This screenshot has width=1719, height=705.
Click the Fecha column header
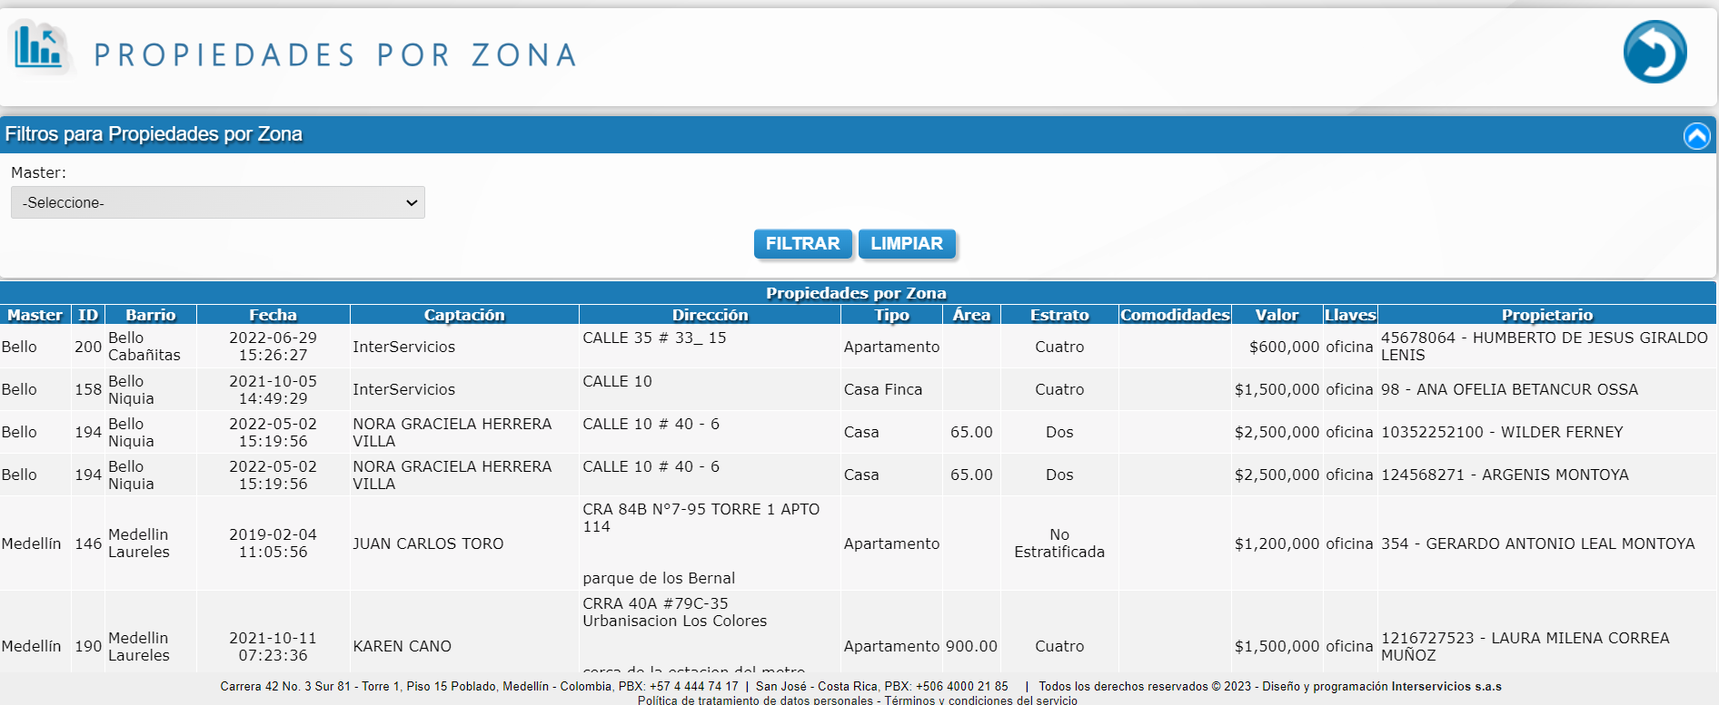(x=273, y=315)
